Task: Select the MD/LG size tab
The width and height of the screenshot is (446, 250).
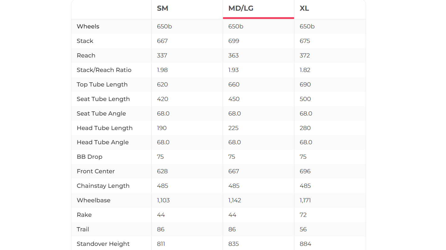Action: [241, 8]
